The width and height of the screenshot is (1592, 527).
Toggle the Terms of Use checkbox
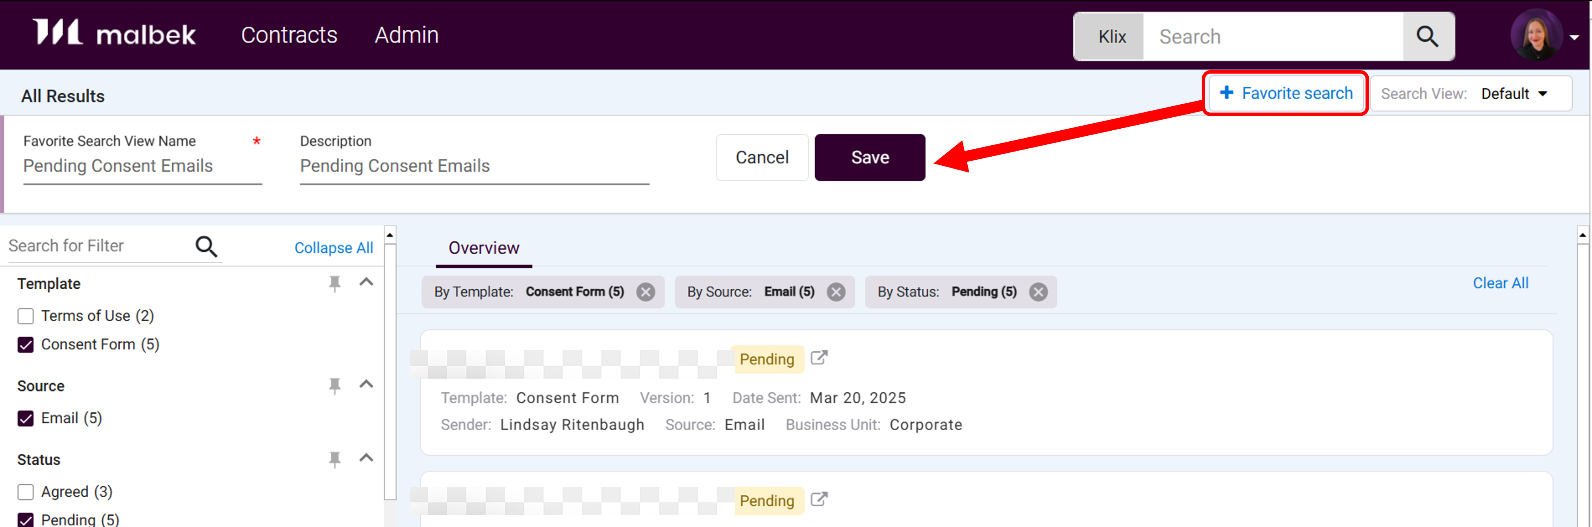(25, 316)
